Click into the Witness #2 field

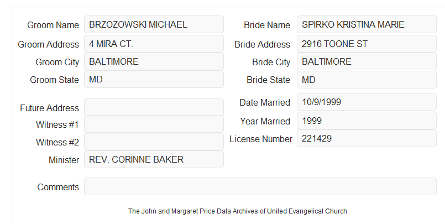tap(154, 142)
